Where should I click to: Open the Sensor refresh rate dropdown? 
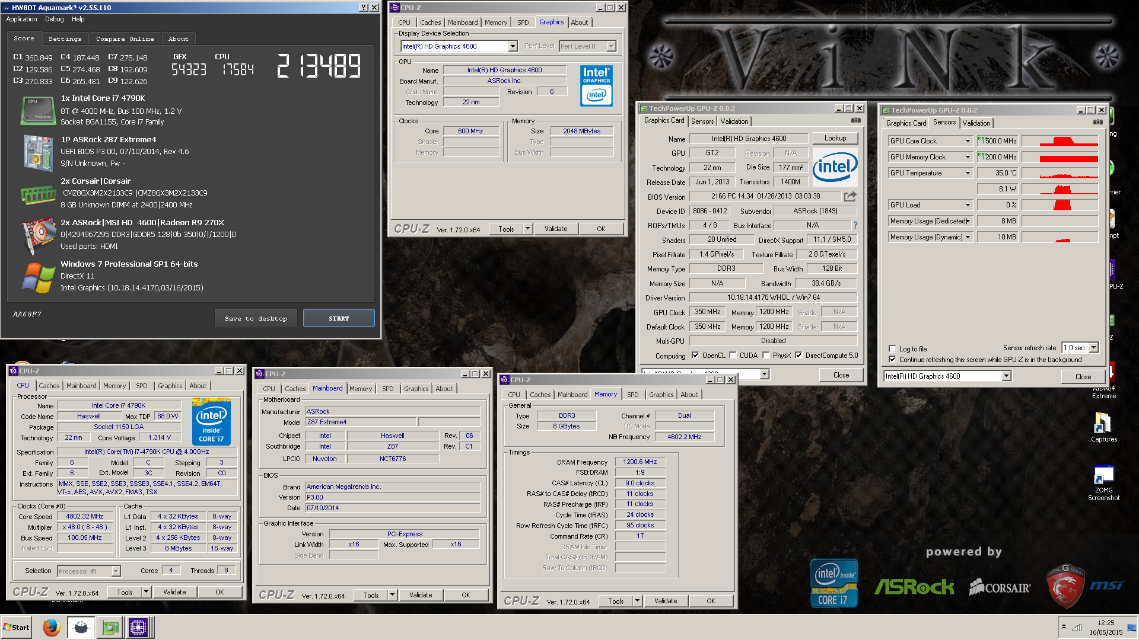(1094, 348)
